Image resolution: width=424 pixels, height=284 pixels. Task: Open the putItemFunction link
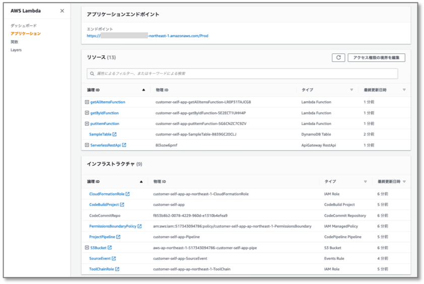[105, 124]
